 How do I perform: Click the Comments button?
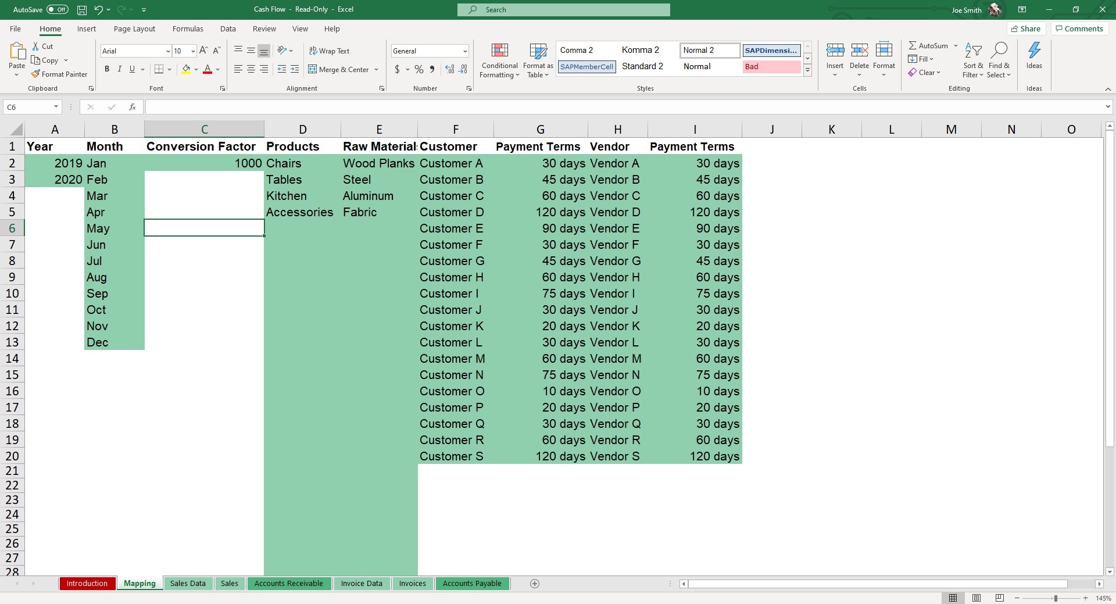1079,28
